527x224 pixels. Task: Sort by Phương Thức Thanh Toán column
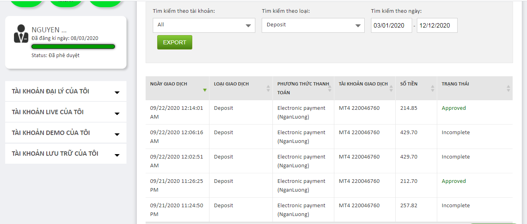(330, 88)
